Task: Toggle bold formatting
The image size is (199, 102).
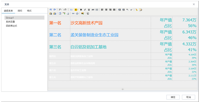Action: [x=81, y=10]
